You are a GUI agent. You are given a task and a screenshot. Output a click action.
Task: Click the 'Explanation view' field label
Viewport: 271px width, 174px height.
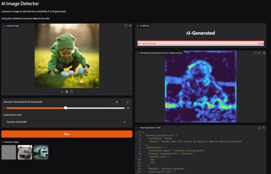(x=13, y=115)
